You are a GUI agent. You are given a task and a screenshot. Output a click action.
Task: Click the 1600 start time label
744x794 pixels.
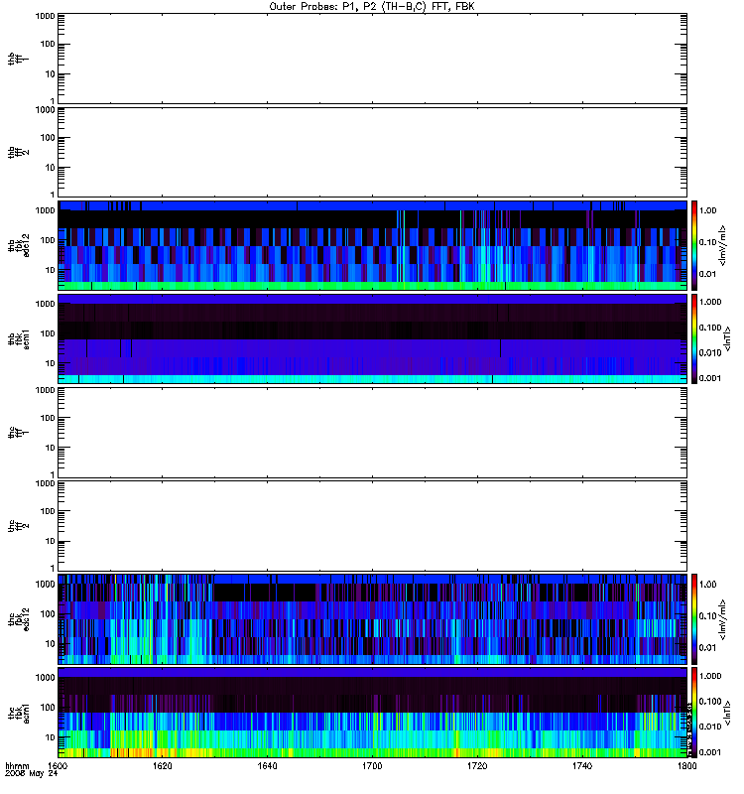58,766
